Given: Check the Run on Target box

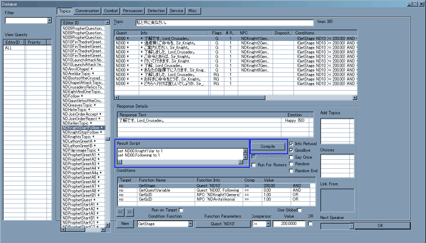Looking at the screenshot, I should 180,210.
